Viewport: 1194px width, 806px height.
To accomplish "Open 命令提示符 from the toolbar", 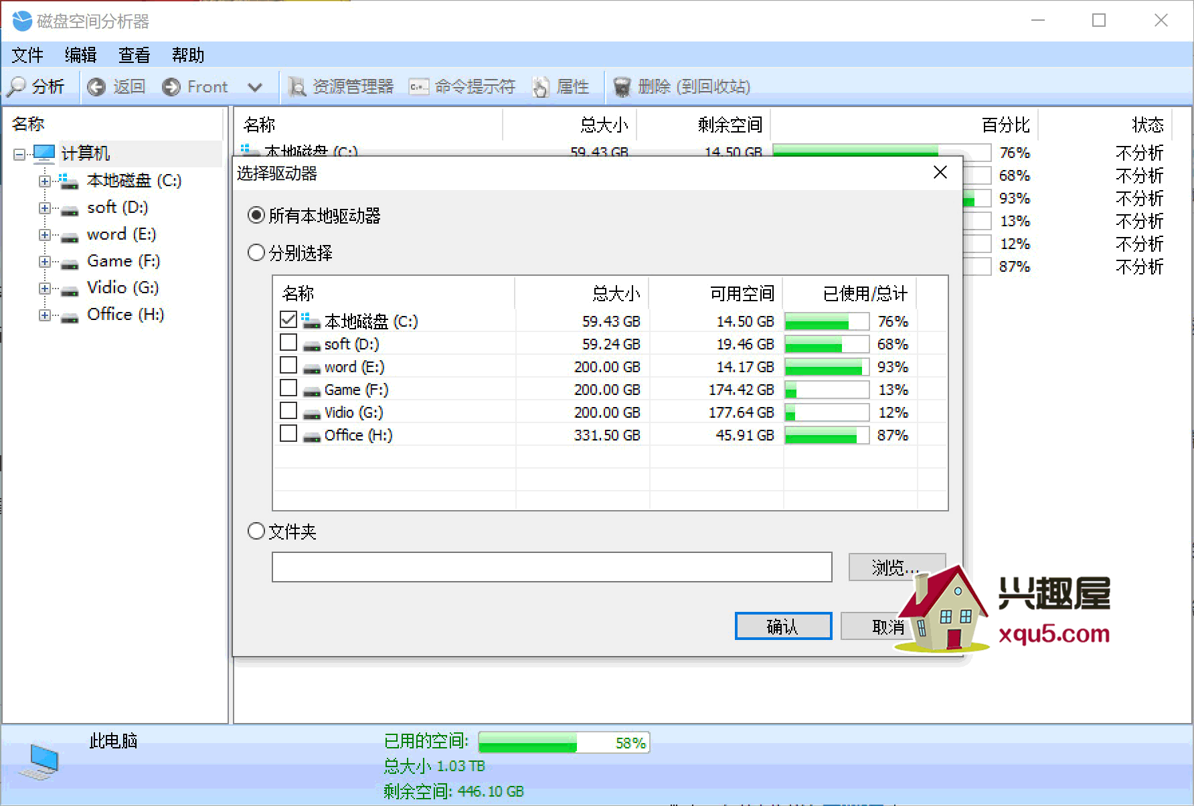I will [x=462, y=87].
